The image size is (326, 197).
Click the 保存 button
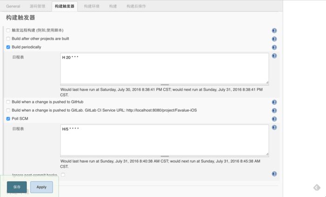pyautogui.click(x=17, y=187)
